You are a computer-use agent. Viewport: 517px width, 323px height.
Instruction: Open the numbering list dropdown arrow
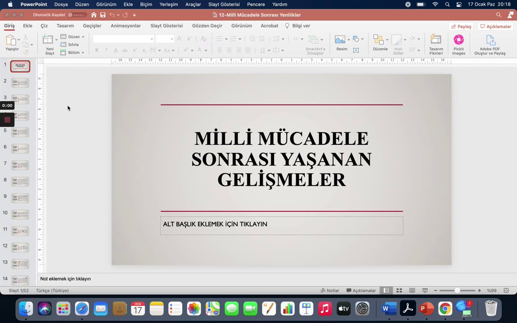(240, 39)
